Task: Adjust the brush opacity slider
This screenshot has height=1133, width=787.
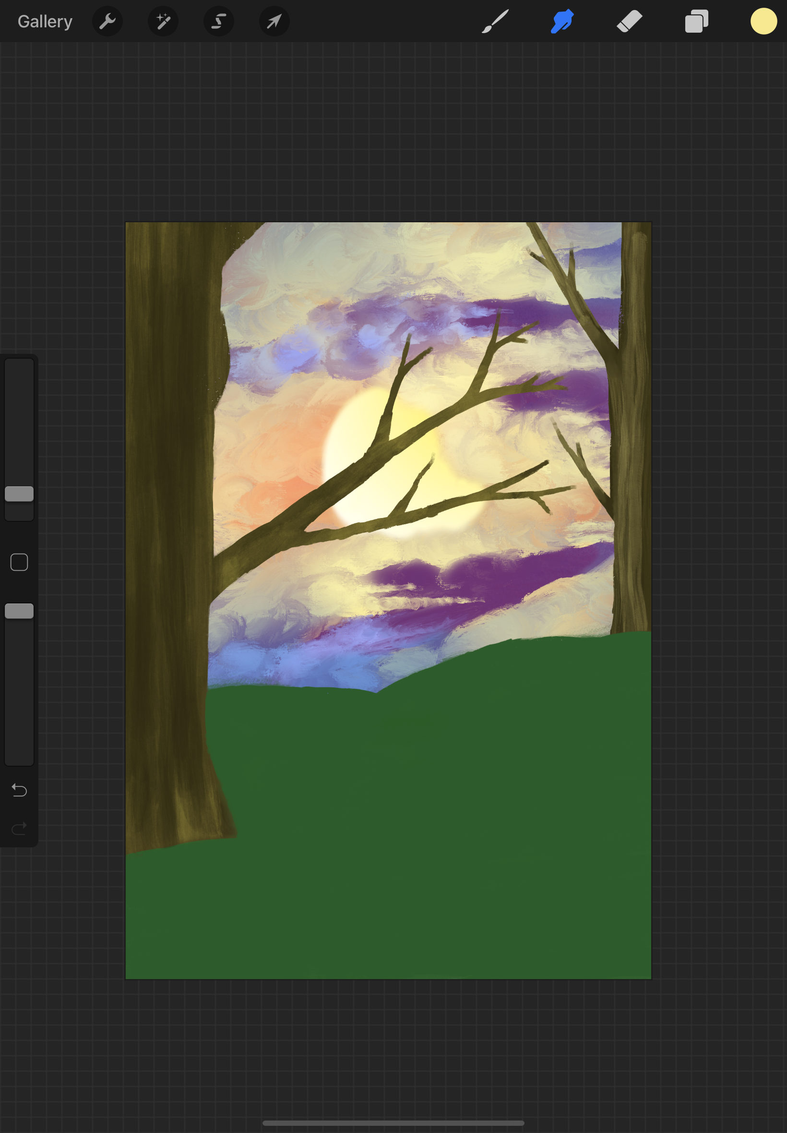Action: 19,612
